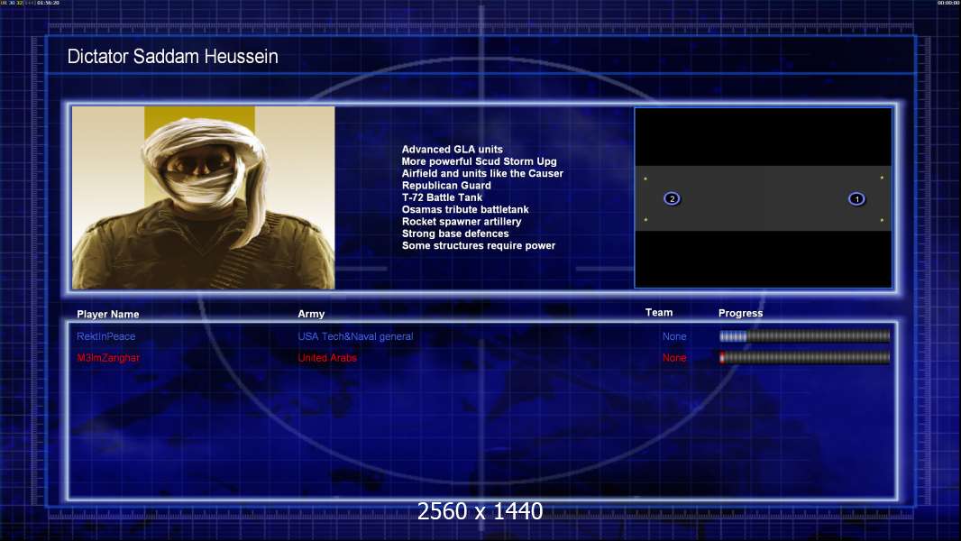Click start position 1 marker on minimap

point(856,198)
